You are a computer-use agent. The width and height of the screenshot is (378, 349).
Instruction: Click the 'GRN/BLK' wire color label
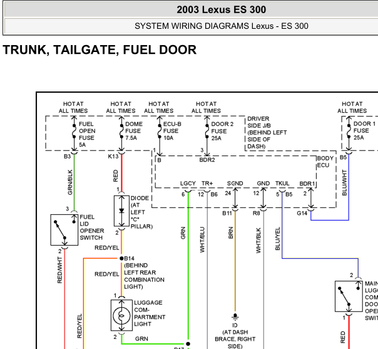70,182
